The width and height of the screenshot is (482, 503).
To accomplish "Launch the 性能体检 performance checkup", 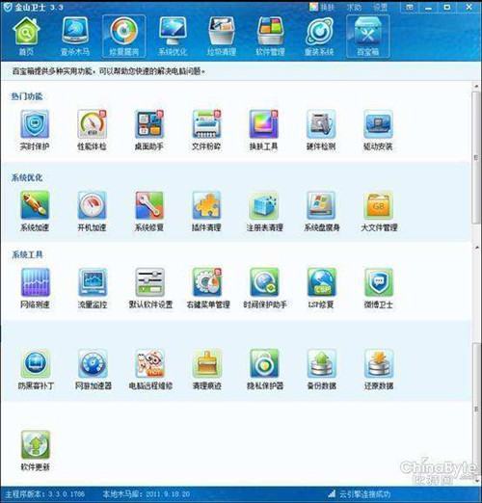I will (92, 130).
